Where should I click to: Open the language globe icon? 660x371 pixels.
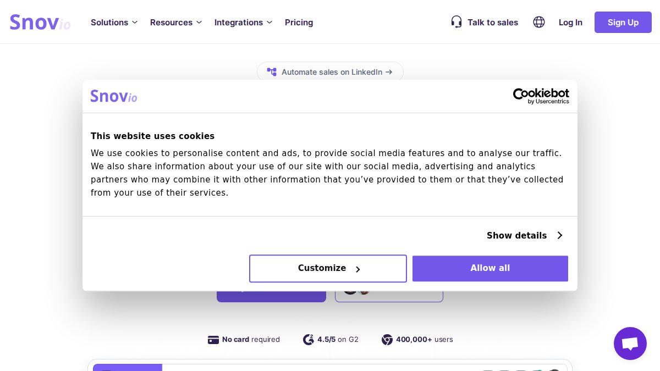click(539, 22)
